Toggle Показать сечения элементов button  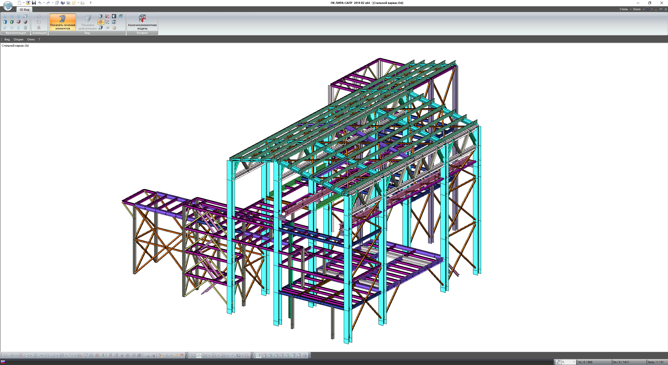[x=62, y=22]
